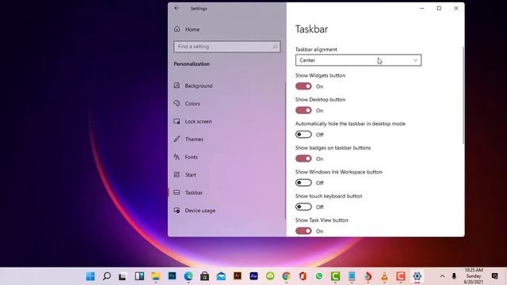Viewport: 507px width, 285px height.
Task: Open Google Chrome from the taskbar
Action: pyautogui.click(x=286, y=276)
